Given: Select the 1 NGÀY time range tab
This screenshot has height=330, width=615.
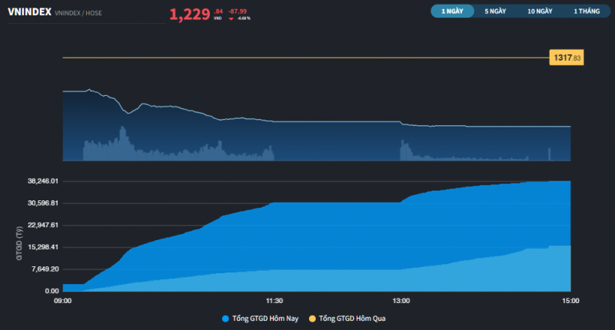Looking at the screenshot, I should point(452,12).
